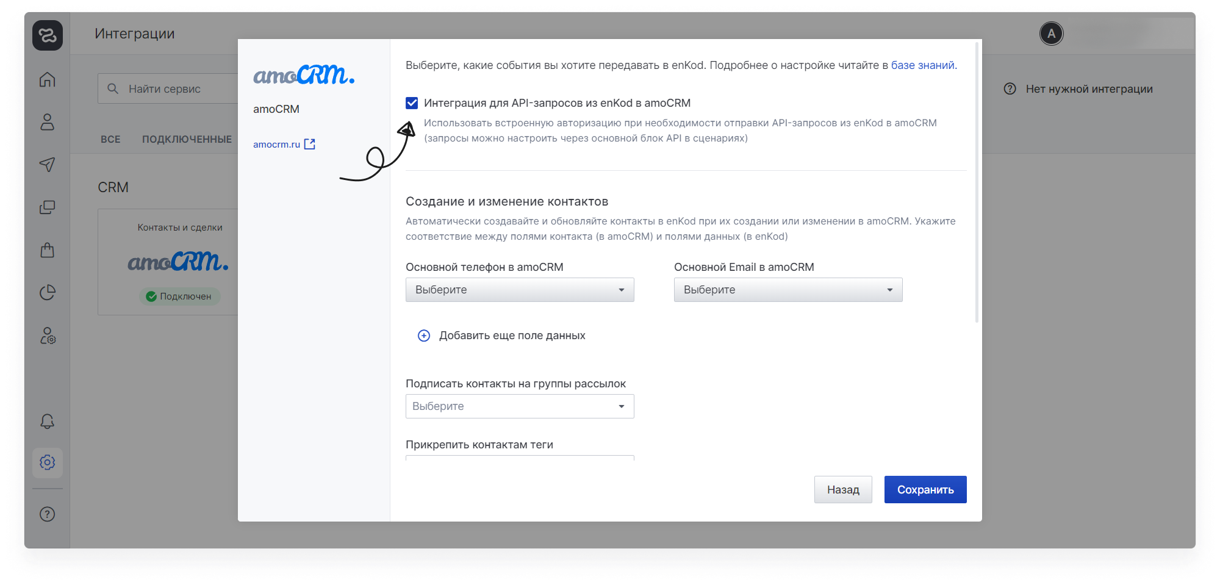
Task: Open the Contacts person icon in sidebar
Action: [48, 122]
